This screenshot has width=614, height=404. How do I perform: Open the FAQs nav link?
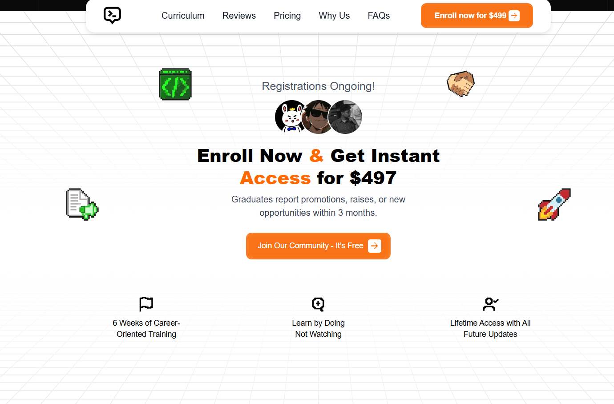[379, 16]
